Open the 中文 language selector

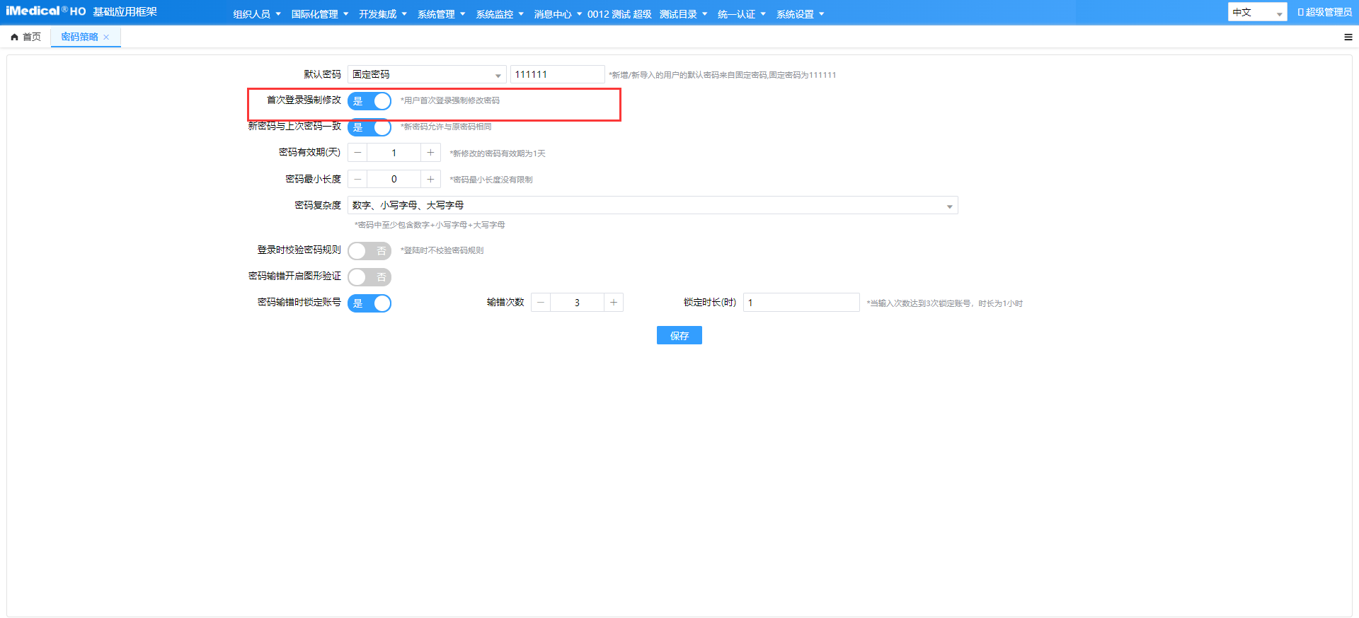click(1257, 12)
